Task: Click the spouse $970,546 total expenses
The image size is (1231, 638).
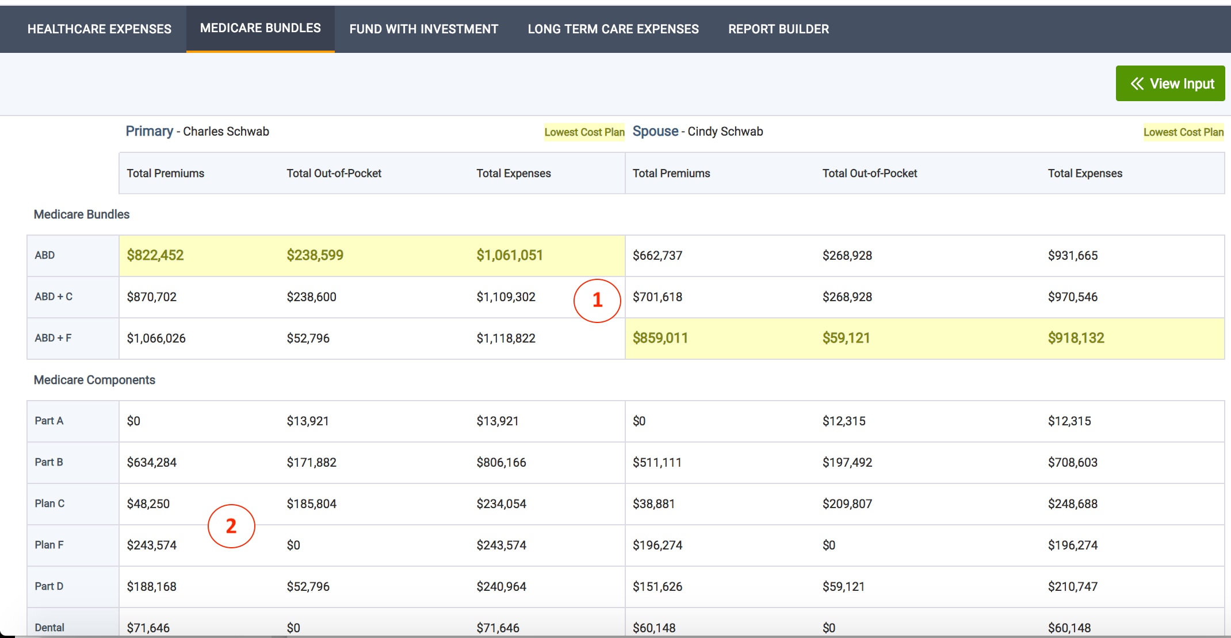Action: (1073, 297)
